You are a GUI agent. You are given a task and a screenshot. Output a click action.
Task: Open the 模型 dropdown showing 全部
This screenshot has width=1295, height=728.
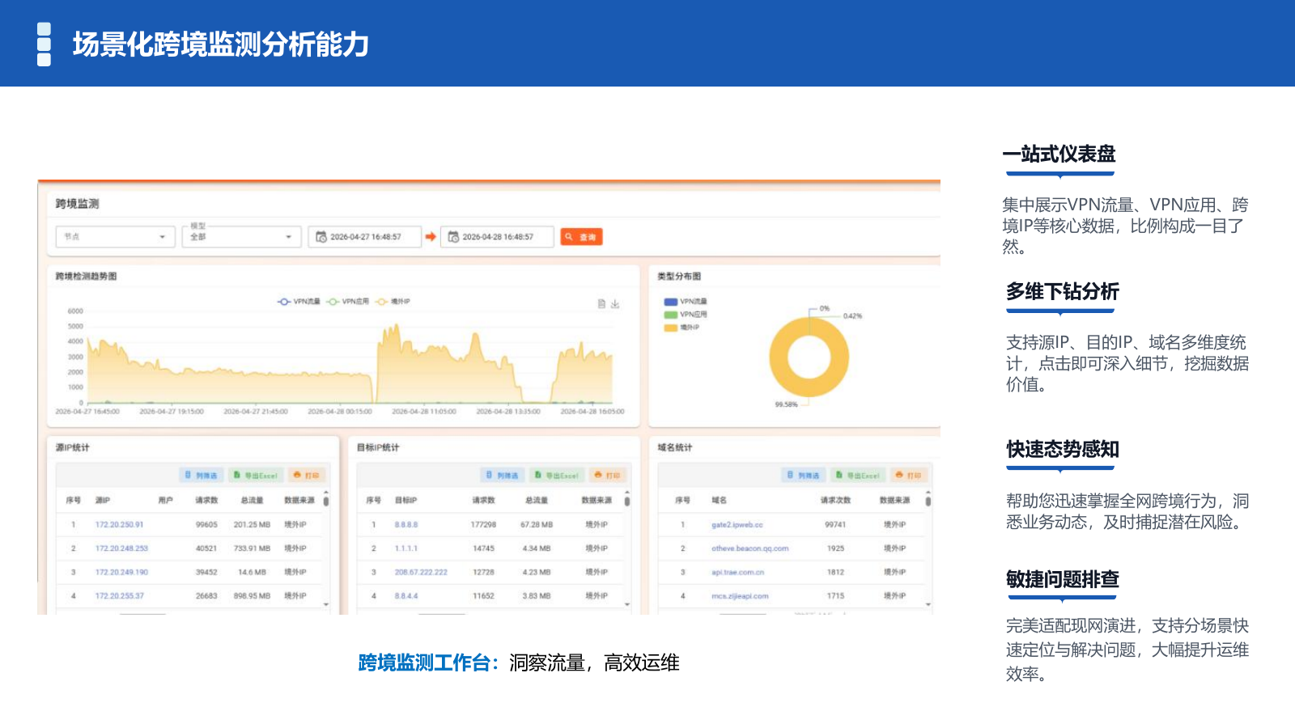coord(242,237)
